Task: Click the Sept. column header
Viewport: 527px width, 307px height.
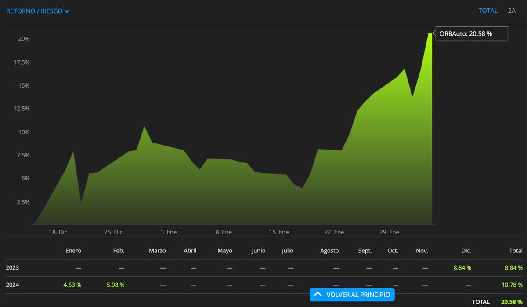Action: pyautogui.click(x=365, y=251)
